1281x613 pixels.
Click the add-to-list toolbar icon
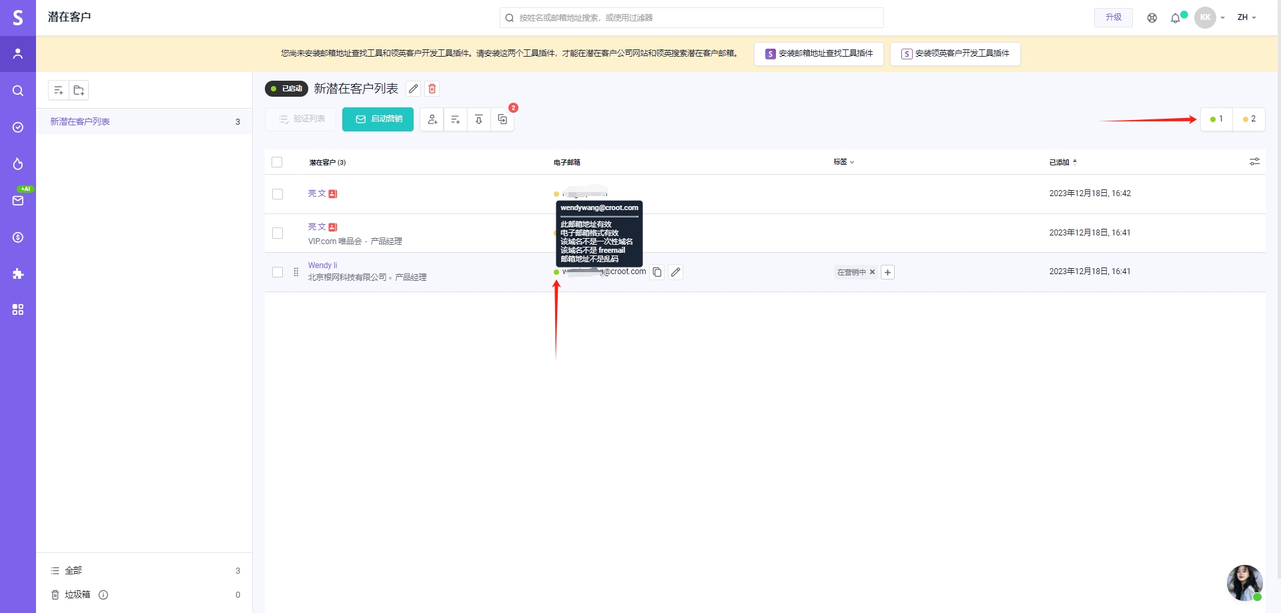(x=456, y=119)
